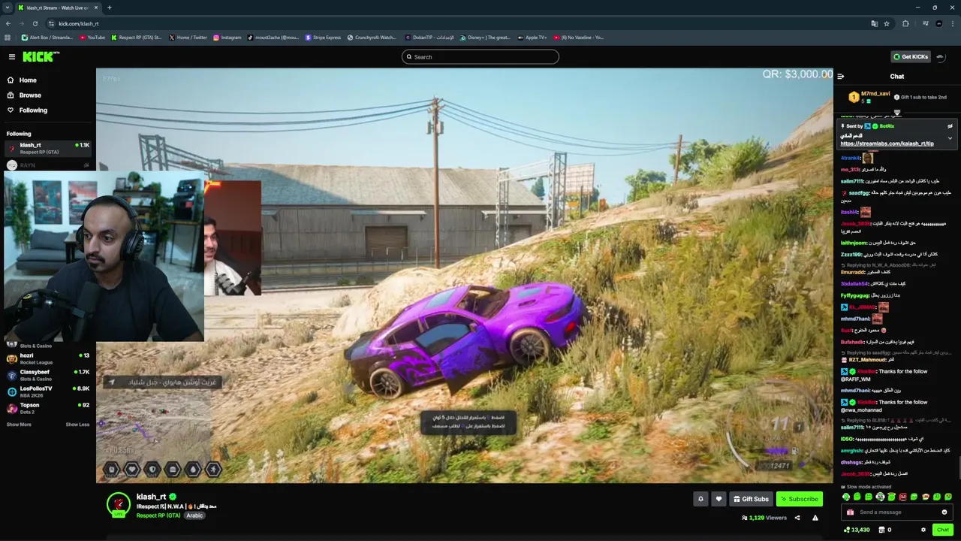Hide the pinned message
This screenshot has width=961, height=541.
click(x=950, y=126)
